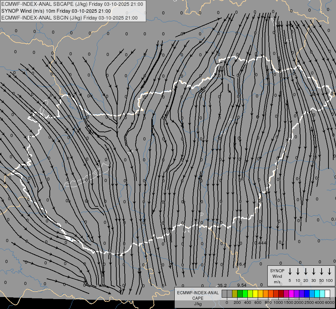The width and height of the screenshot is (336, 309).
Task: Click the 200 tick label on CAPE scale
Action: (x=237, y=302)
